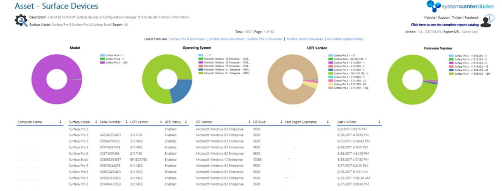The image size is (502, 191).
Task: Toggle sort order on UEFI Status column
Action: click(186, 122)
